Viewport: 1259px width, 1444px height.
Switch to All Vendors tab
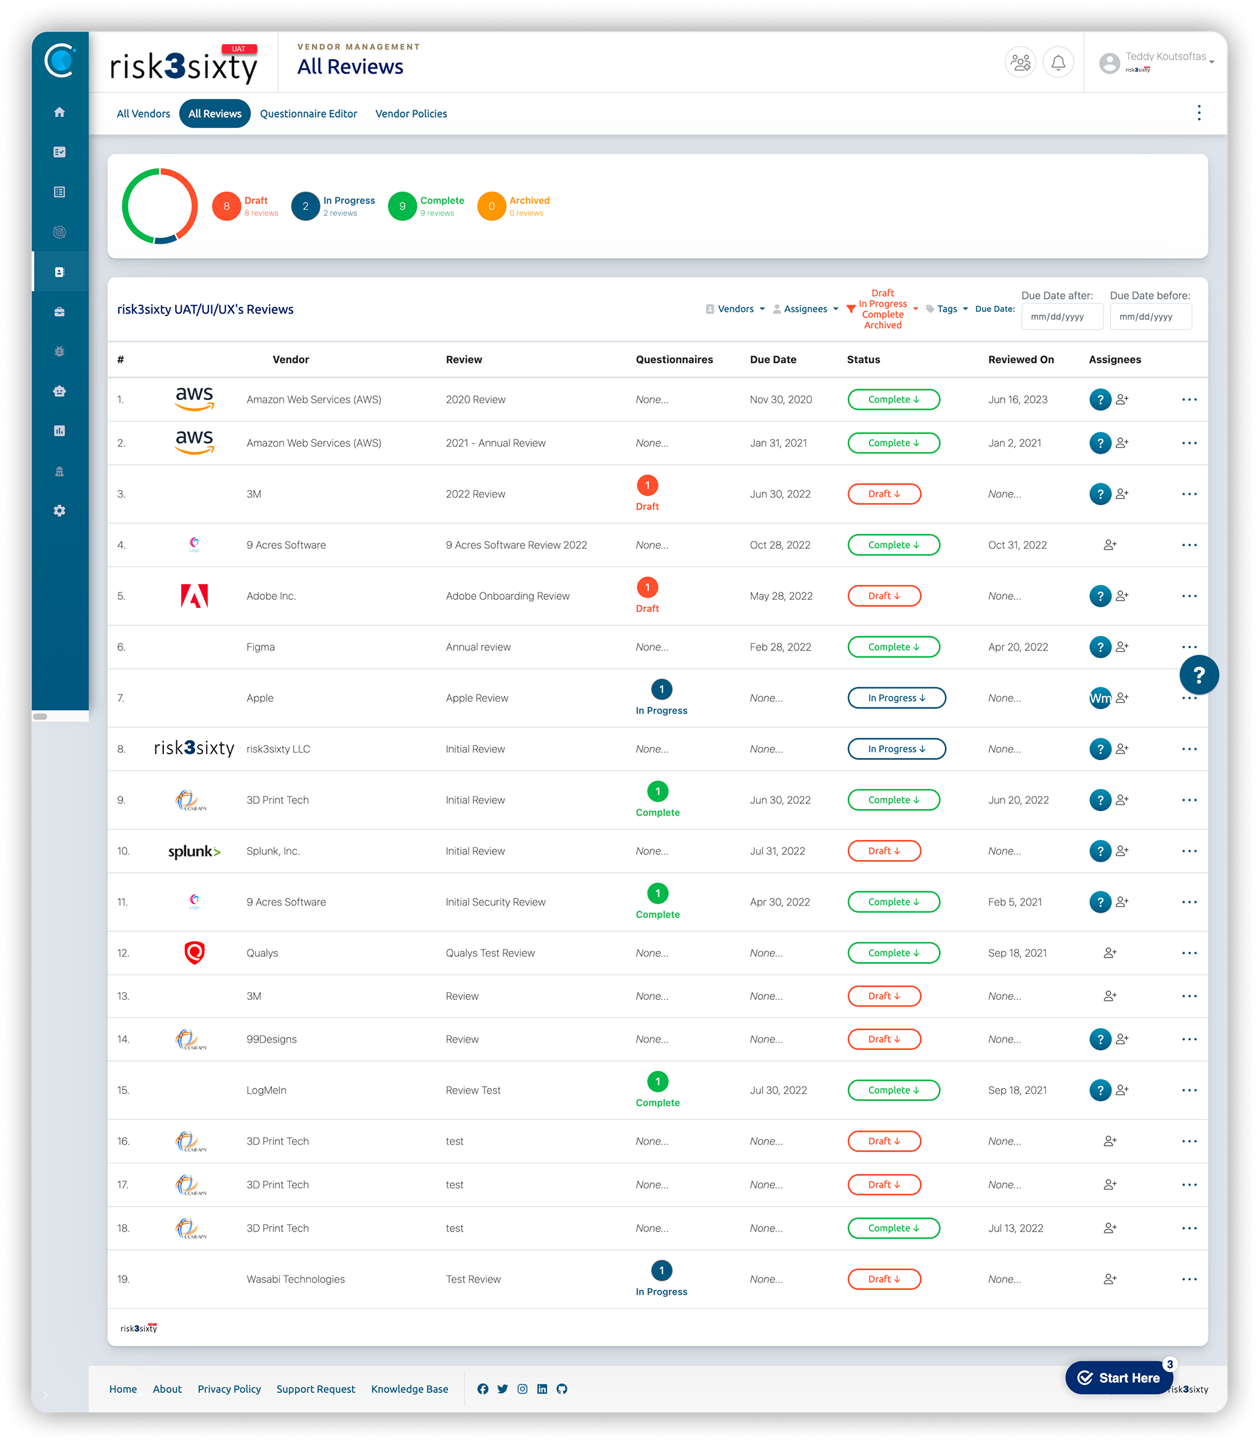144,114
